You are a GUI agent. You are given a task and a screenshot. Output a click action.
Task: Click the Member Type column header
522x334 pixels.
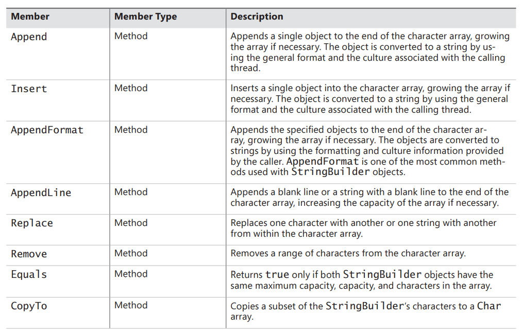(145, 16)
